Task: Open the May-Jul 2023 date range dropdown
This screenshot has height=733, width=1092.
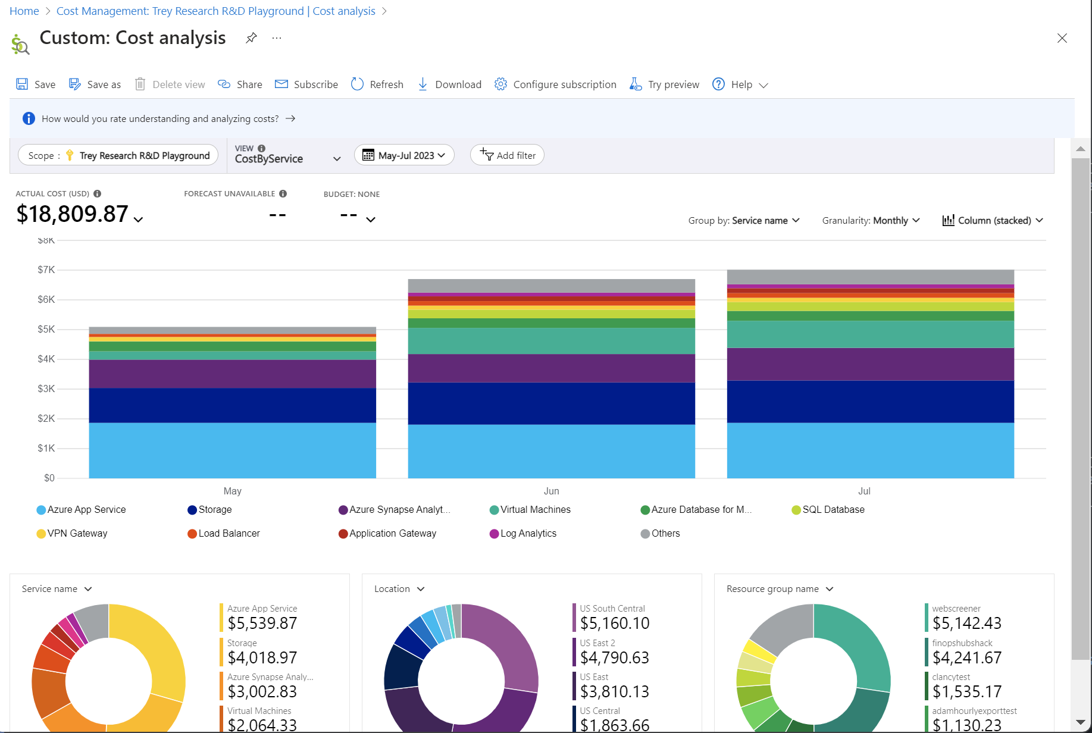Action: pos(405,155)
